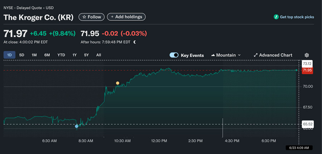Image resolution: width=322 pixels, height=154 pixels.
Task: Click the red 71.95 price label
Action: [x=307, y=70]
